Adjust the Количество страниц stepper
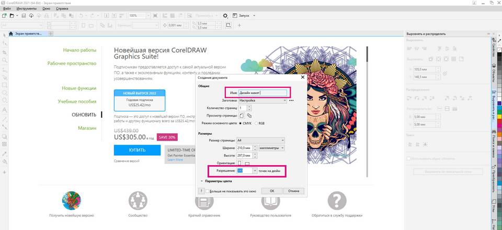The image size is (502, 230). click(249, 108)
